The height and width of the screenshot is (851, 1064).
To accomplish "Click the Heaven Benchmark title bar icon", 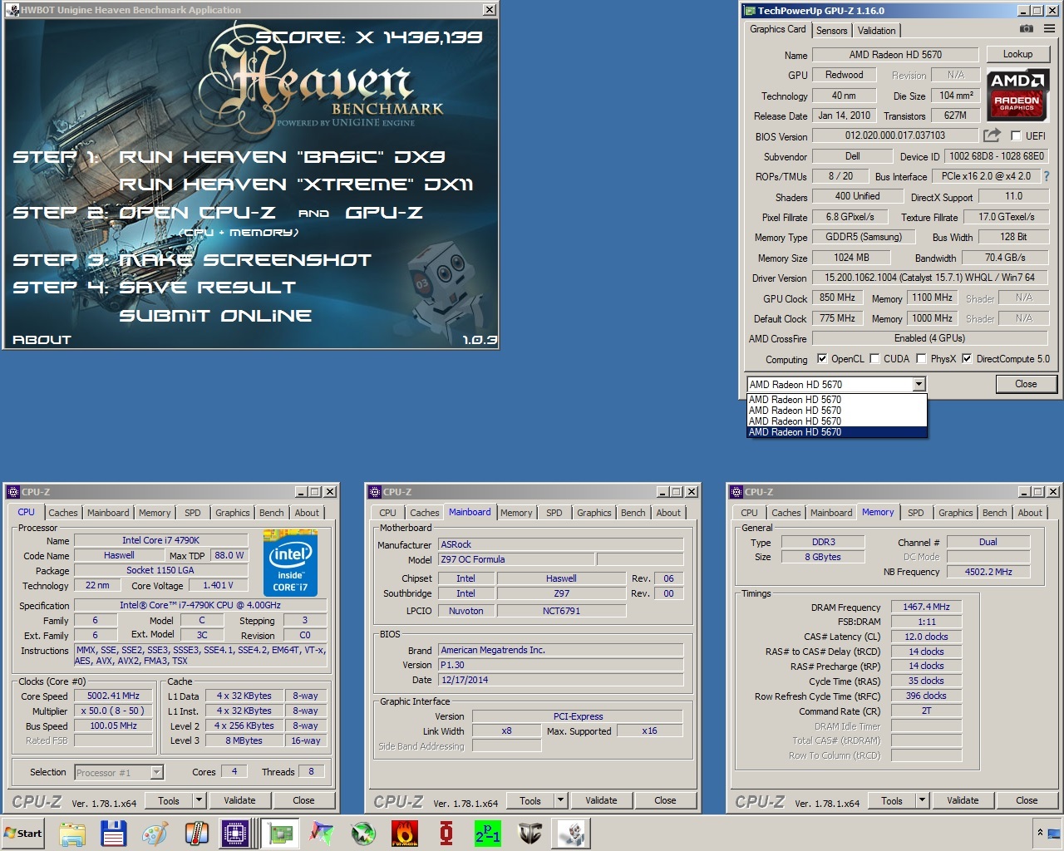I will tap(12, 10).
